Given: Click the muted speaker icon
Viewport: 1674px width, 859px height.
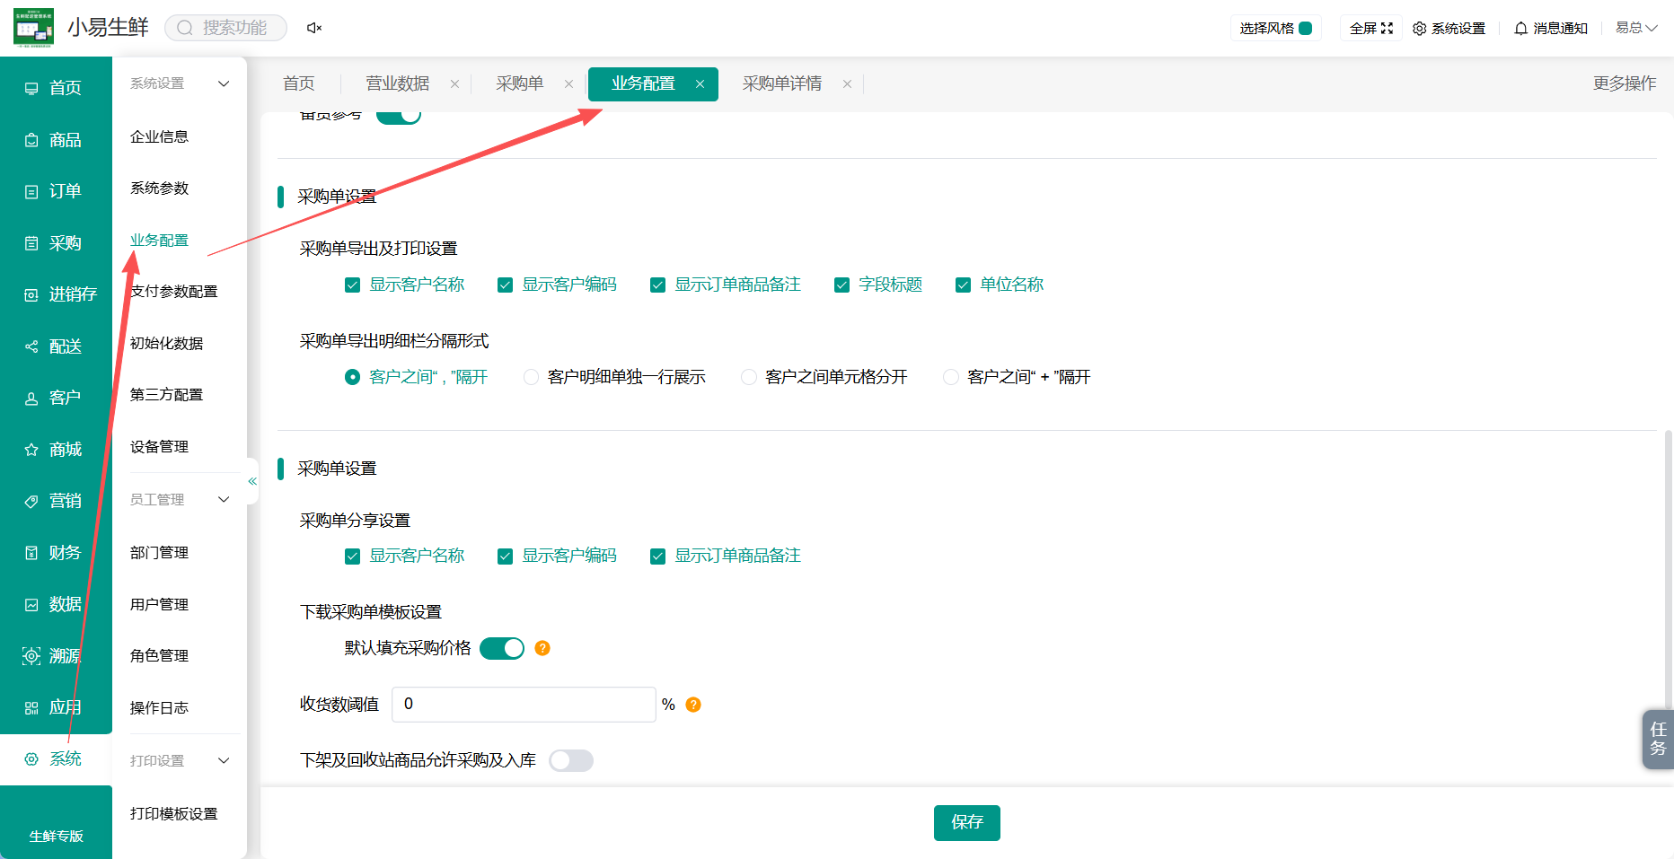Looking at the screenshot, I should 314,28.
